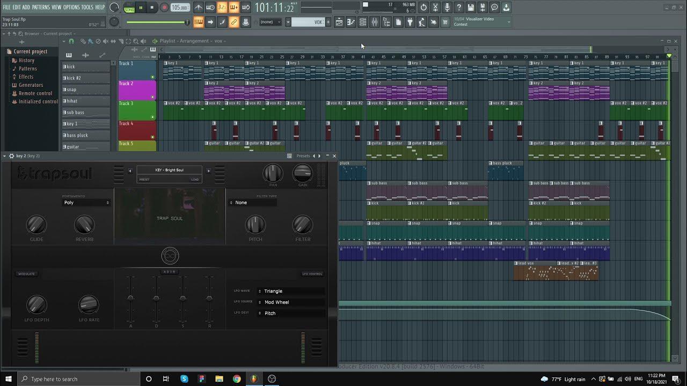Click the tempo tapper icon
Screen dimensions: 687x386
point(421,22)
